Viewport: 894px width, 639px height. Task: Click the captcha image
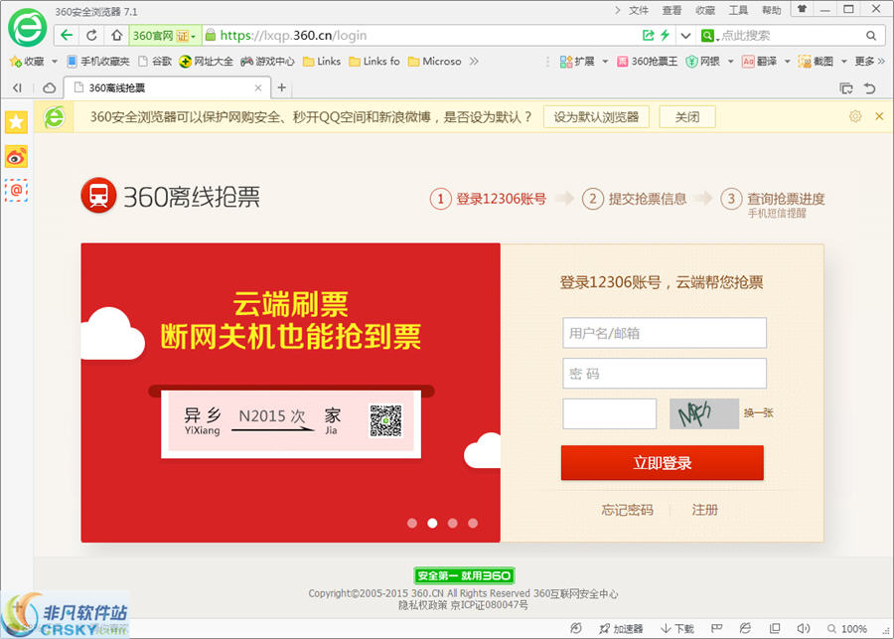tap(704, 413)
